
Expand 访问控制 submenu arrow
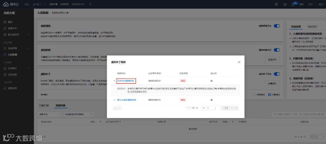click(x=28, y=48)
